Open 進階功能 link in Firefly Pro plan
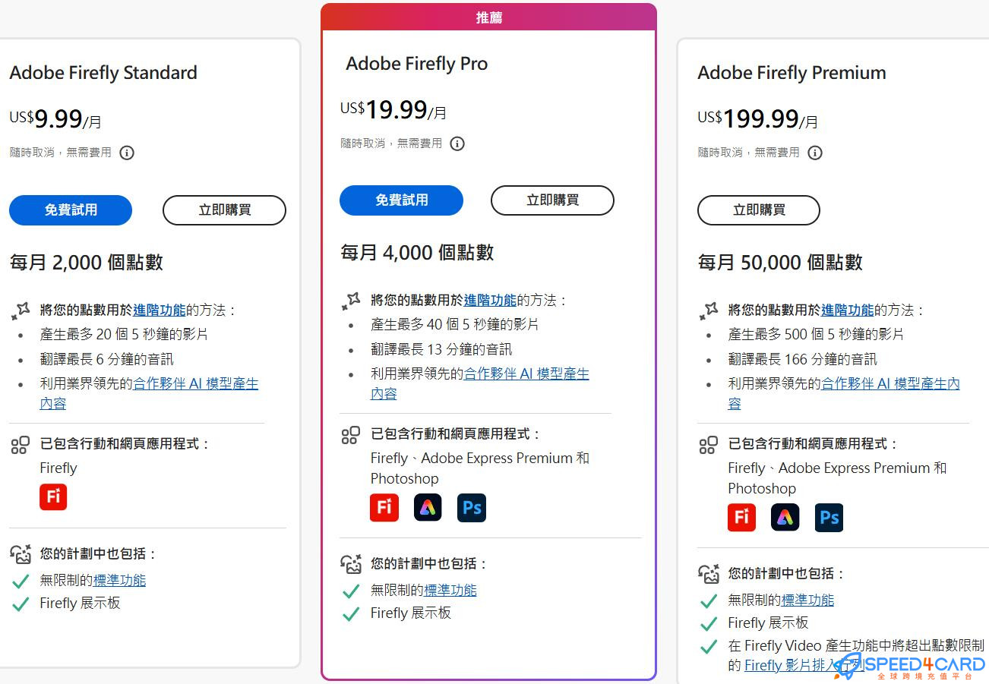989x684 pixels. click(x=490, y=300)
